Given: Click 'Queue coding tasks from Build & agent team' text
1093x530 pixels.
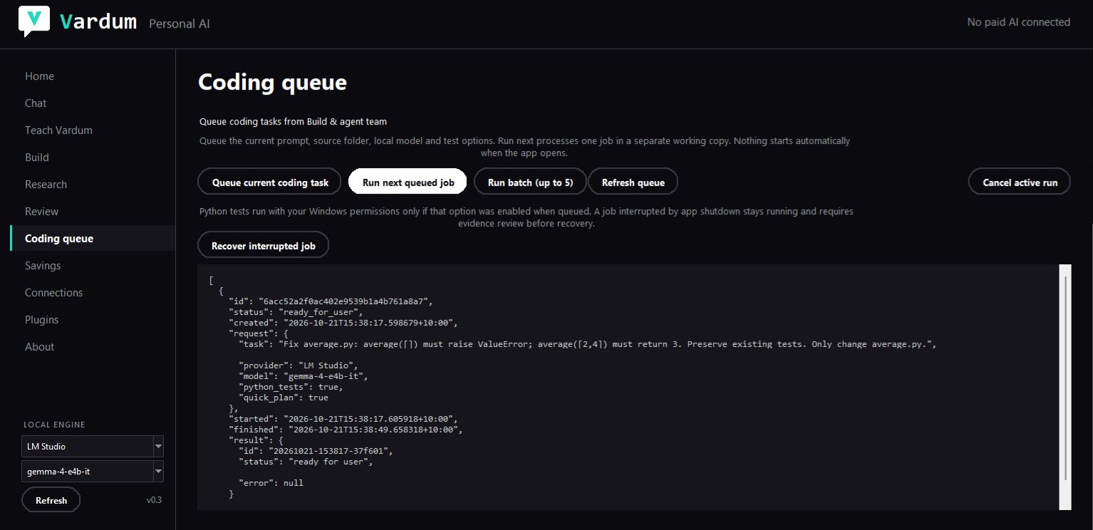Looking at the screenshot, I should pos(294,122).
